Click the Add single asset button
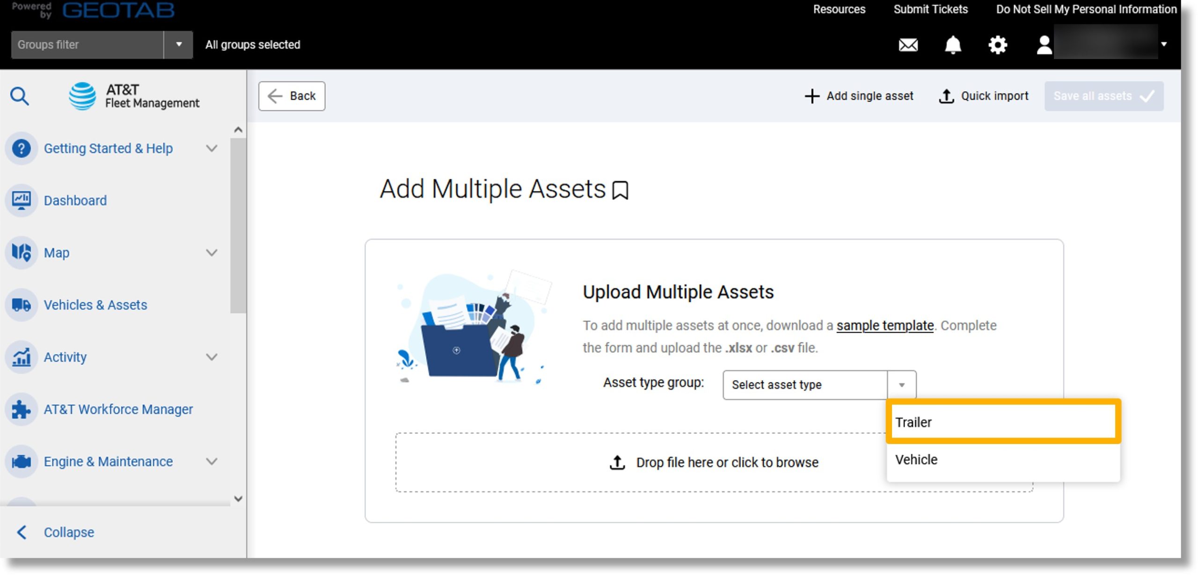The image size is (1198, 575). [858, 95]
